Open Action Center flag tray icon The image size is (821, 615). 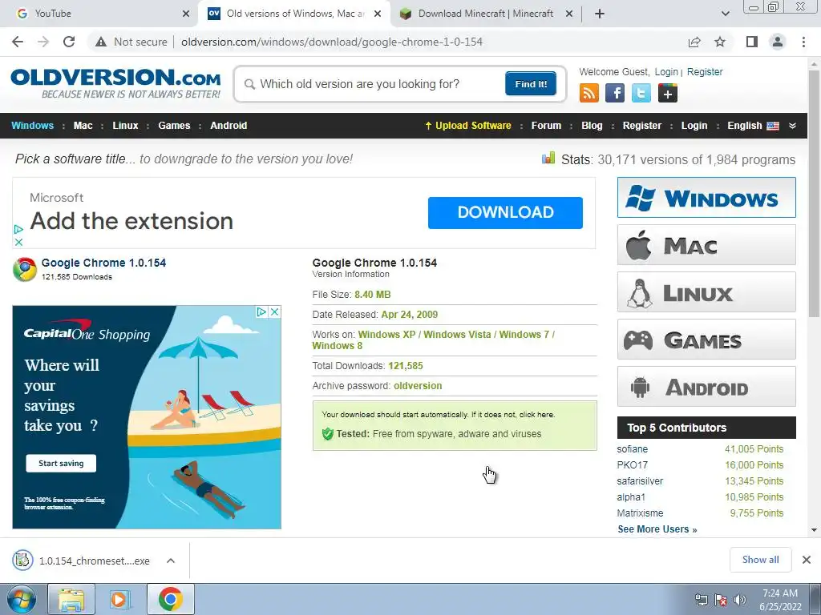pos(721,600)
